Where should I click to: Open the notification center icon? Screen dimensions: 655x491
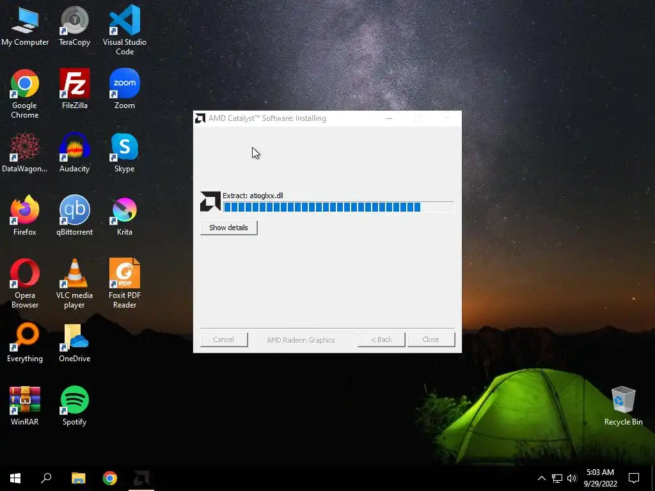[634, 478]
